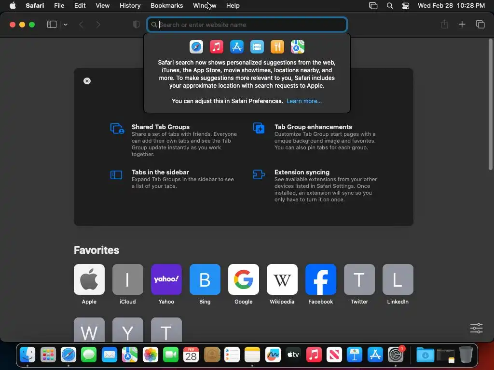The height and width of the screenshot is (370, 494).
Task: Open the View menu
Action: click(x=102, y=5)
